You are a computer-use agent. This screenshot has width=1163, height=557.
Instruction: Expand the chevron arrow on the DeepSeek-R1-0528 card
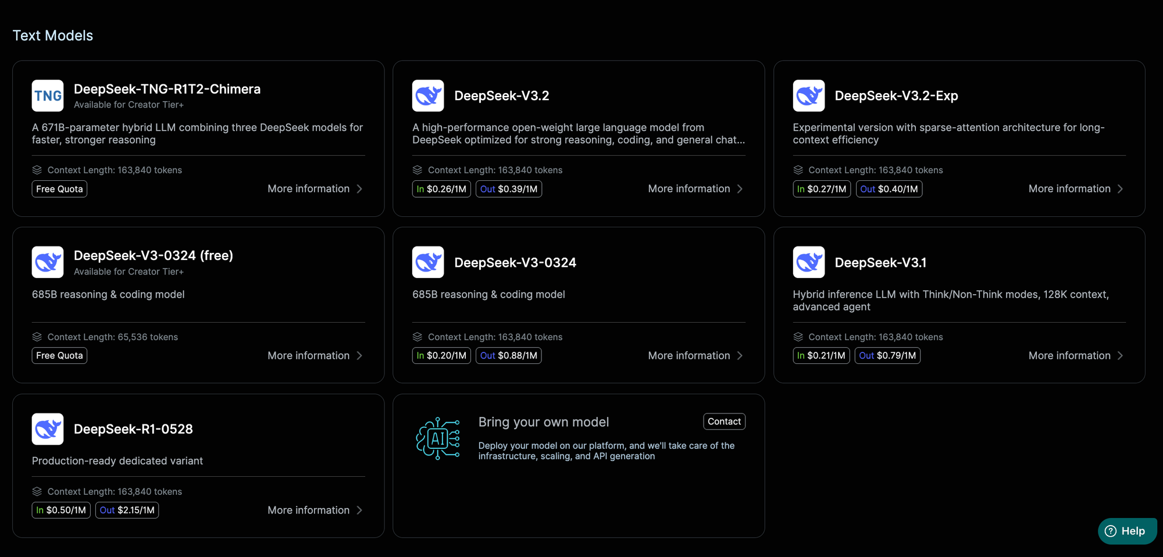click(x=359, y=510)
